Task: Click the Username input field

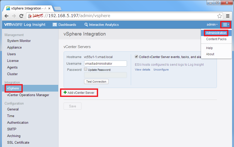Action: [x=106, y=63]
